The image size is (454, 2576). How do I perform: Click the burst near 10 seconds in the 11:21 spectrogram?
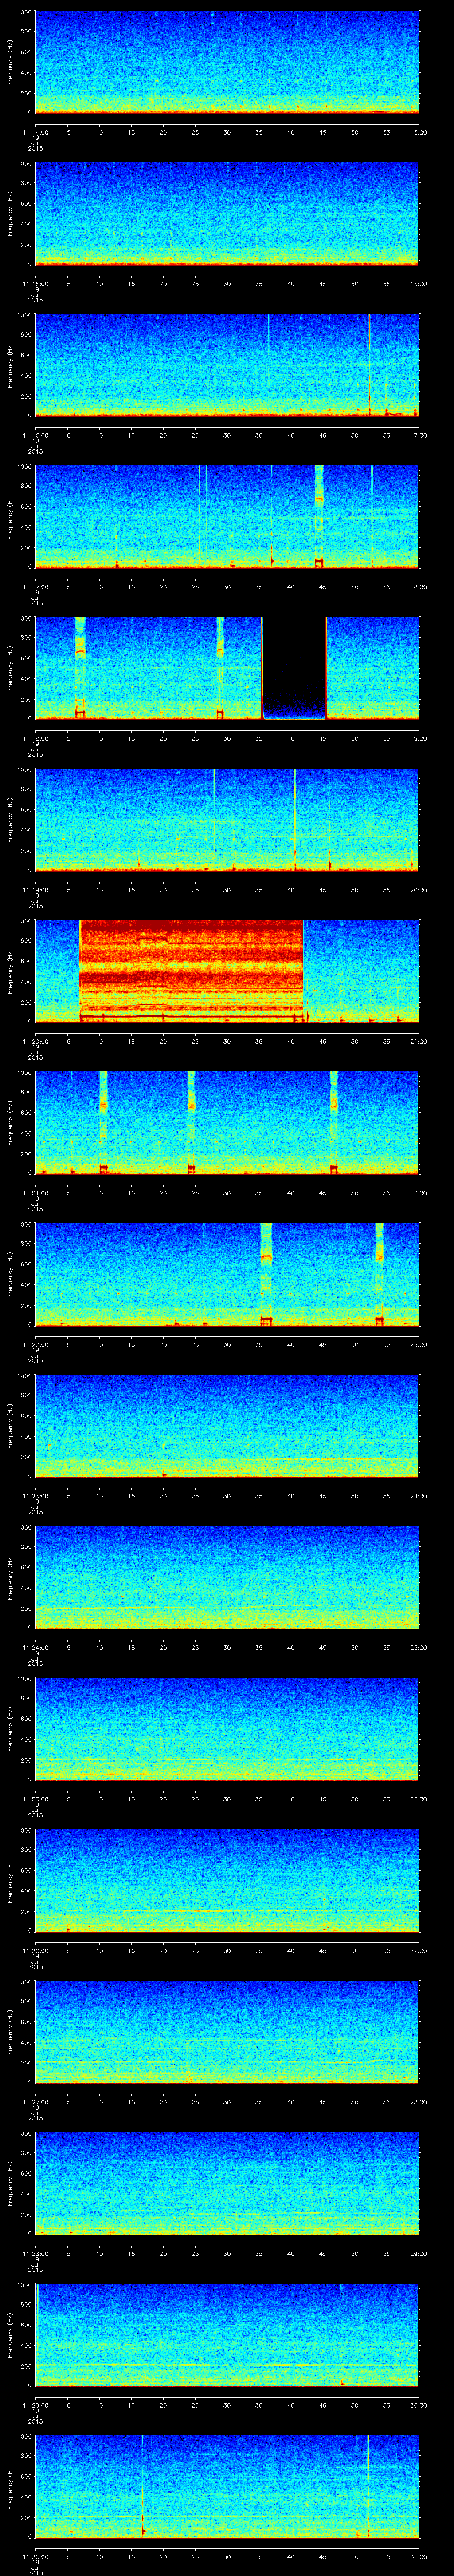click(103, 1122)
